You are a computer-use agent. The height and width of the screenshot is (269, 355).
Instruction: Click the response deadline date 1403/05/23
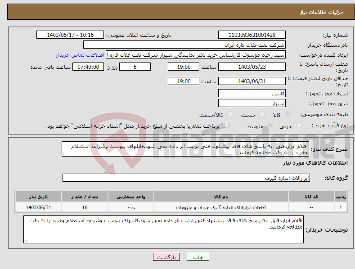pyautogui.click(x=252, y=67)
